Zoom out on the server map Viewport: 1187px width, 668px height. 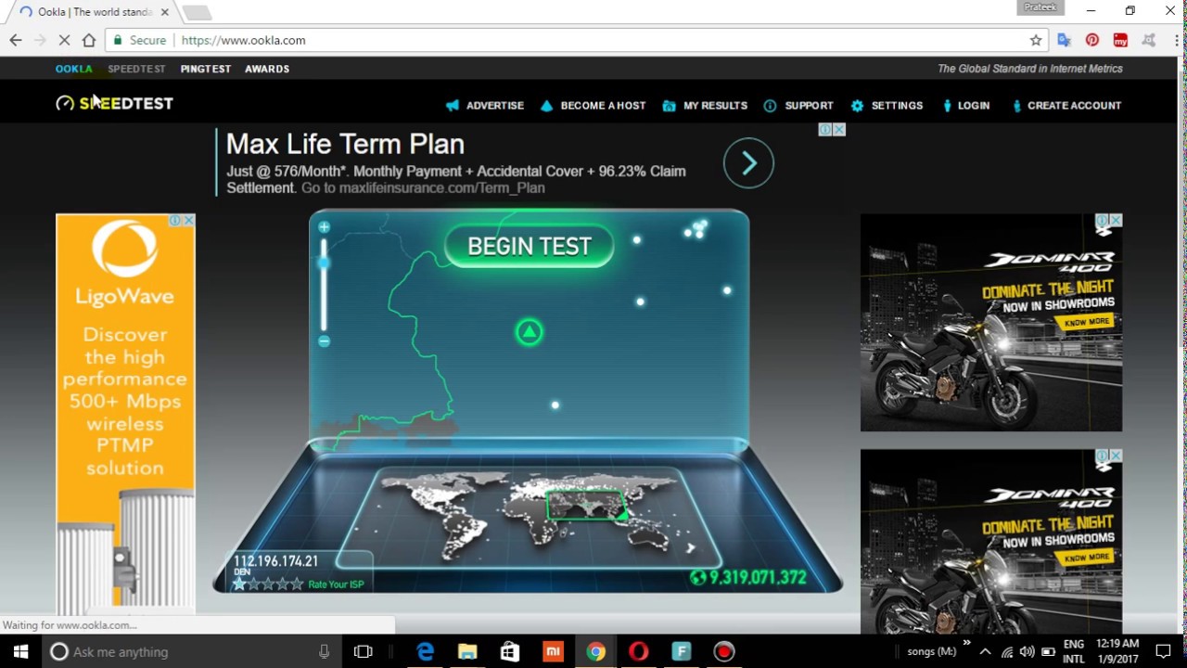click(x=324, y=341)
